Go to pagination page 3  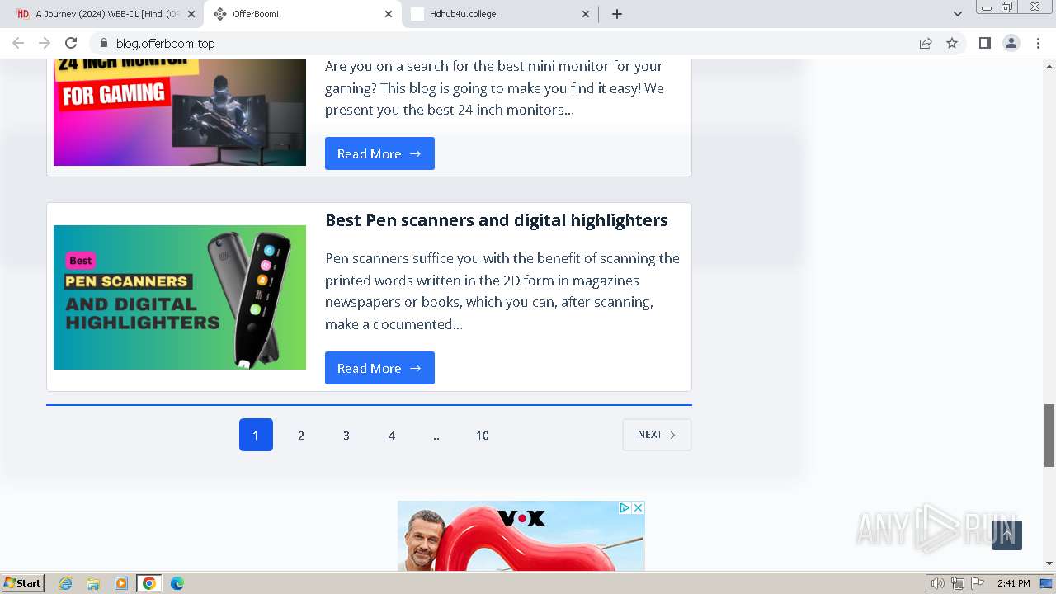tap(346, 435)
